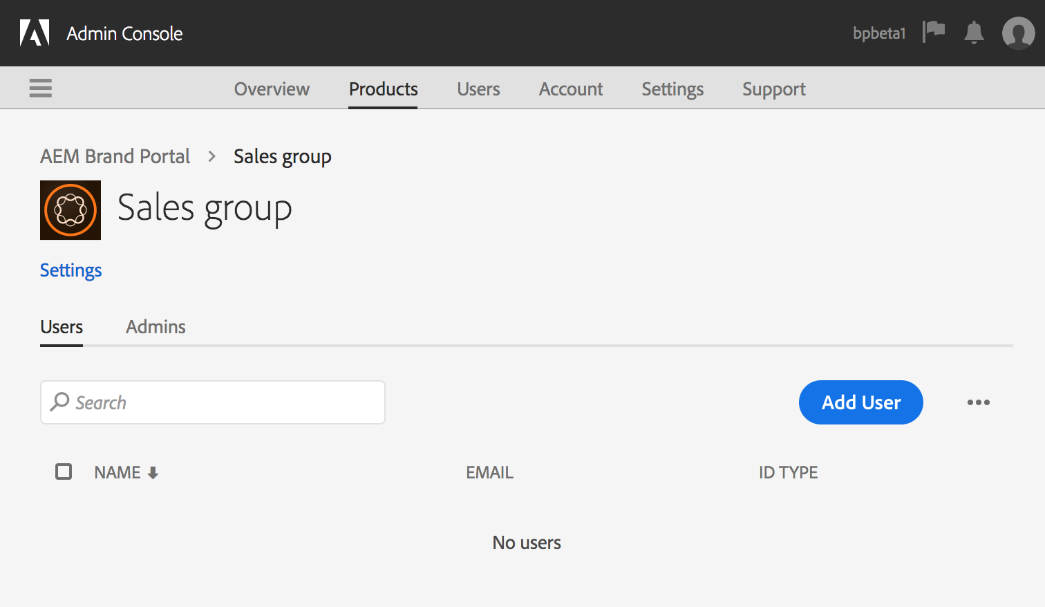Open Support in the navigation bar

[774, 89]
